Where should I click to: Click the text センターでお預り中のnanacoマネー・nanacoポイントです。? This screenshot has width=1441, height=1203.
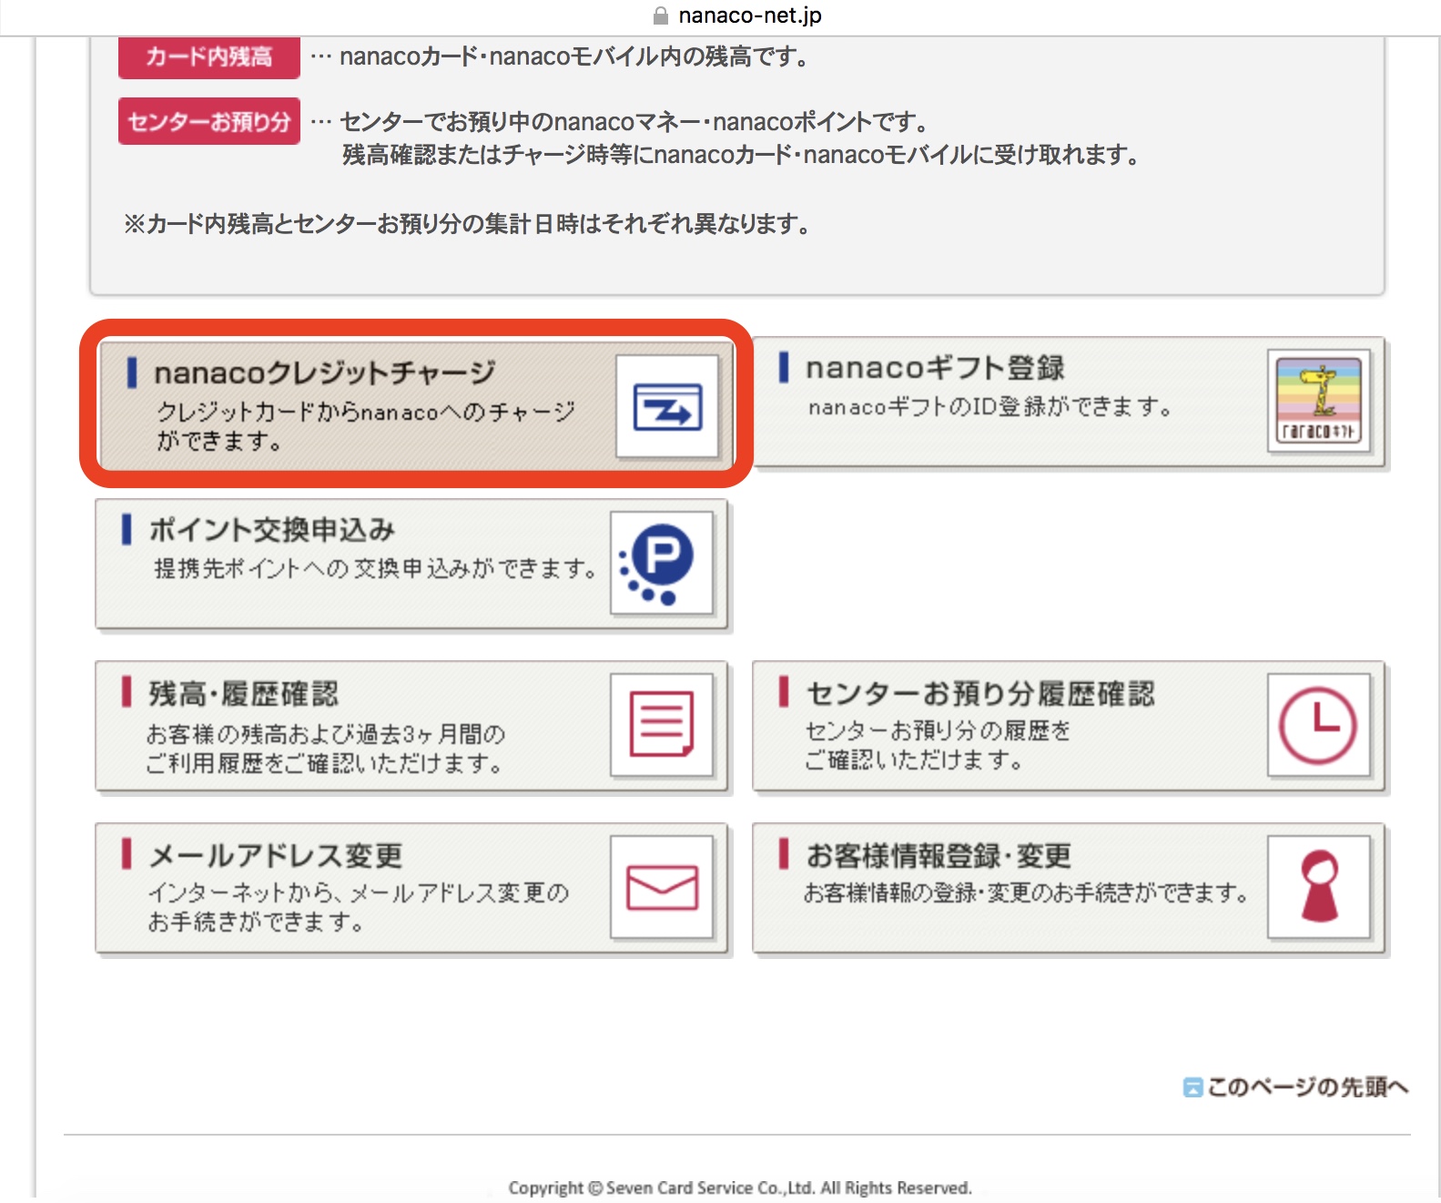point(634,122)
